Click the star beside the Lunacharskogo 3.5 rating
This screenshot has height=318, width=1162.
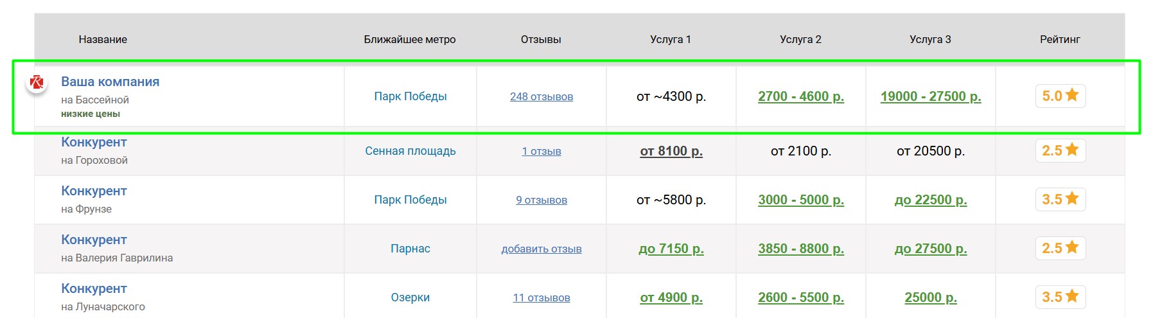pos(1071,296)
